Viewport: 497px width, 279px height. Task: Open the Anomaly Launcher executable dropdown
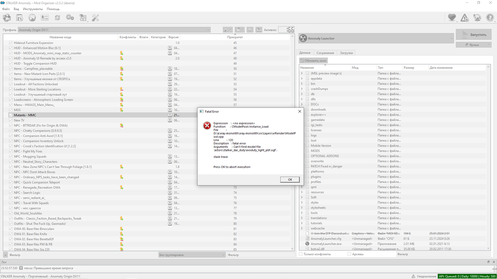coord(376,38)
